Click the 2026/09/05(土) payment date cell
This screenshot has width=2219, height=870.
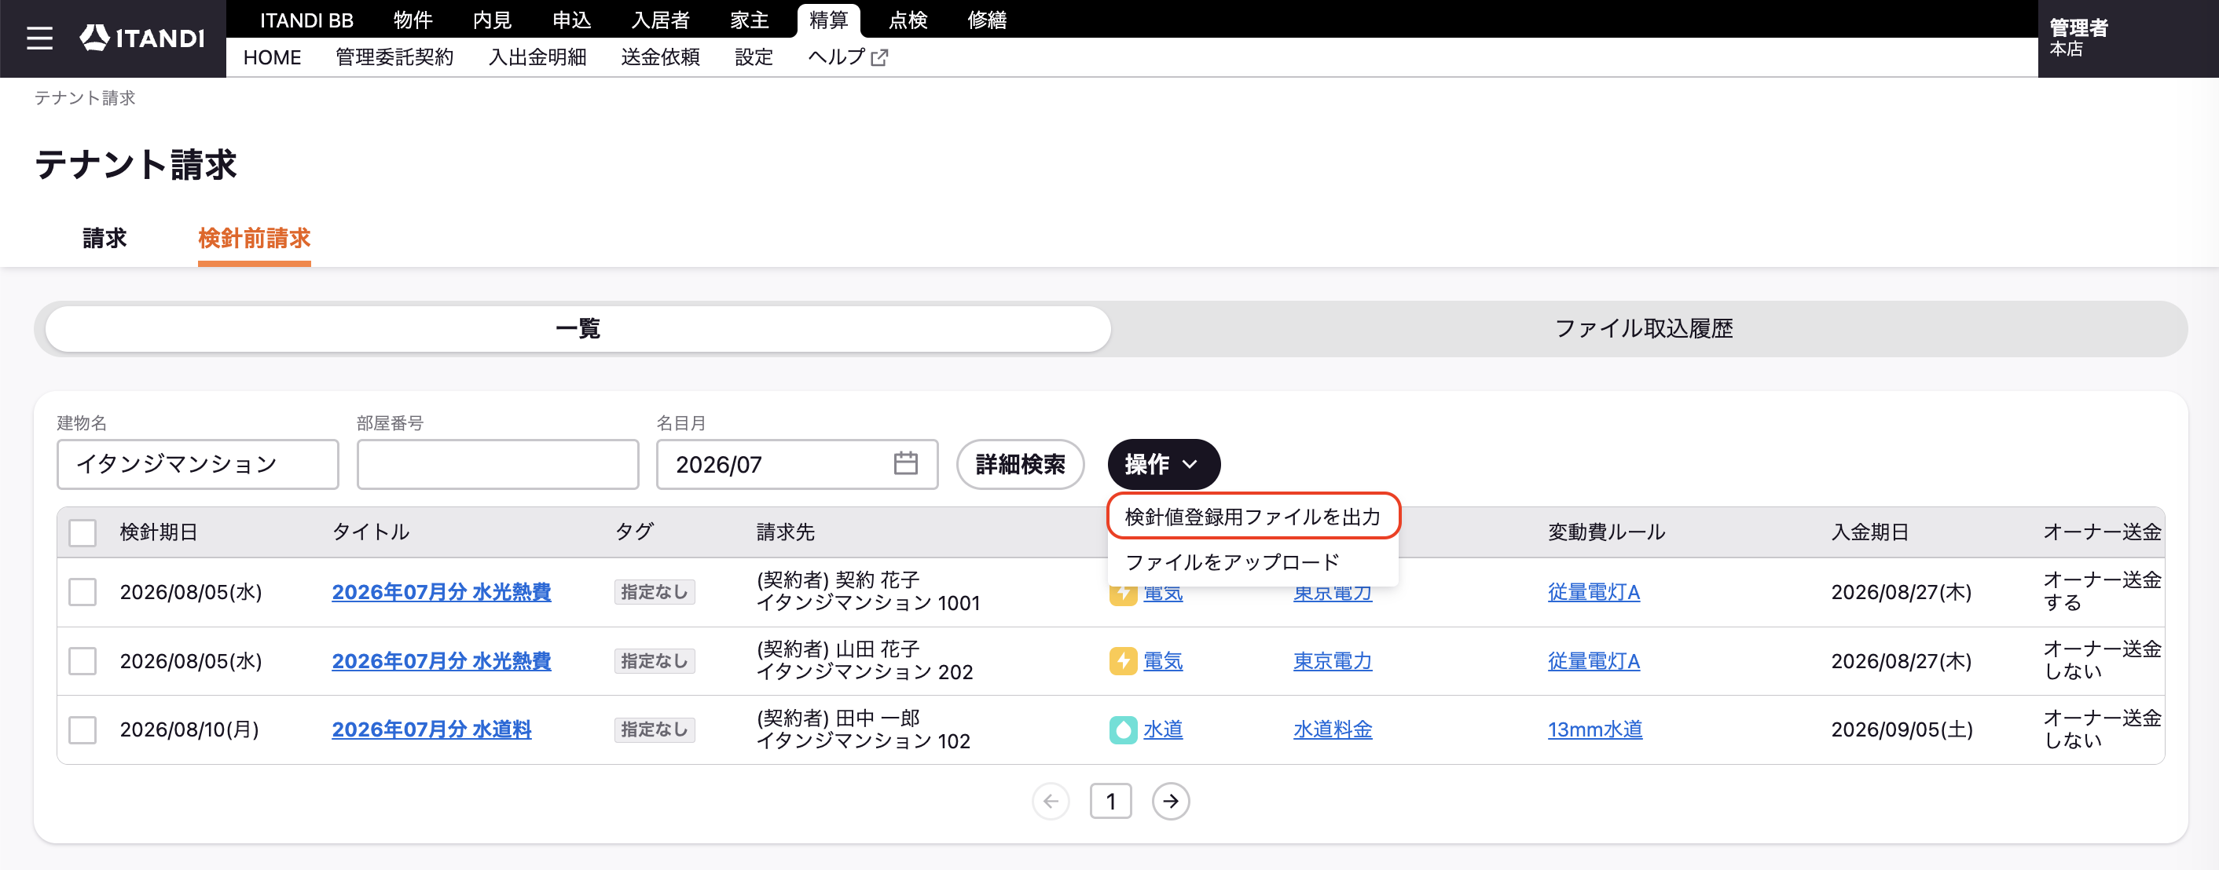coord(1901,729)
